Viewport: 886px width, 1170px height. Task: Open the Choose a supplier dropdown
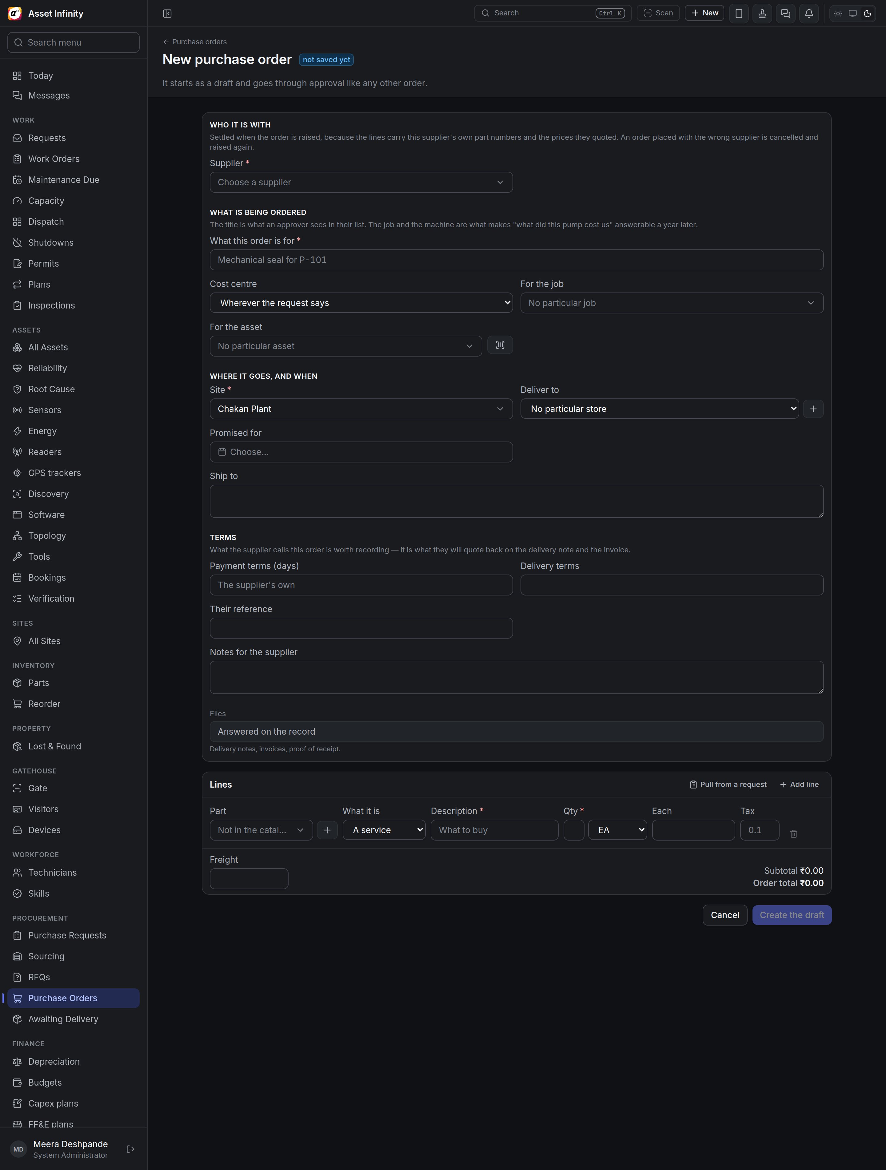point(361,182)
